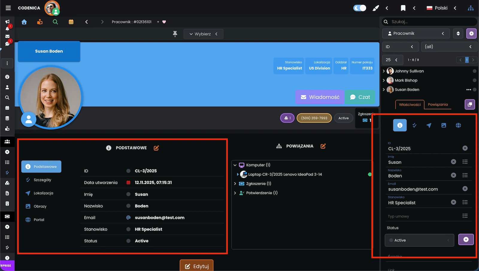The image size is (479, 271).
Task: Click the Szukaj search field
Action: [431, 22]
